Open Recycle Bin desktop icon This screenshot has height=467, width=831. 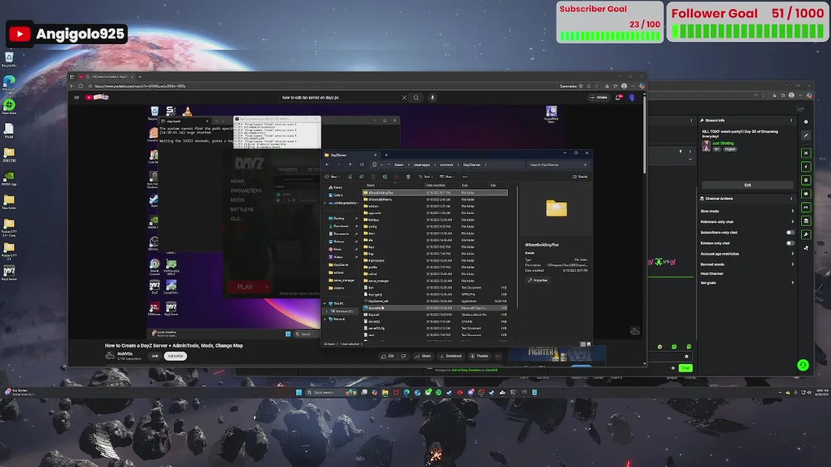[x=9, y=60]
